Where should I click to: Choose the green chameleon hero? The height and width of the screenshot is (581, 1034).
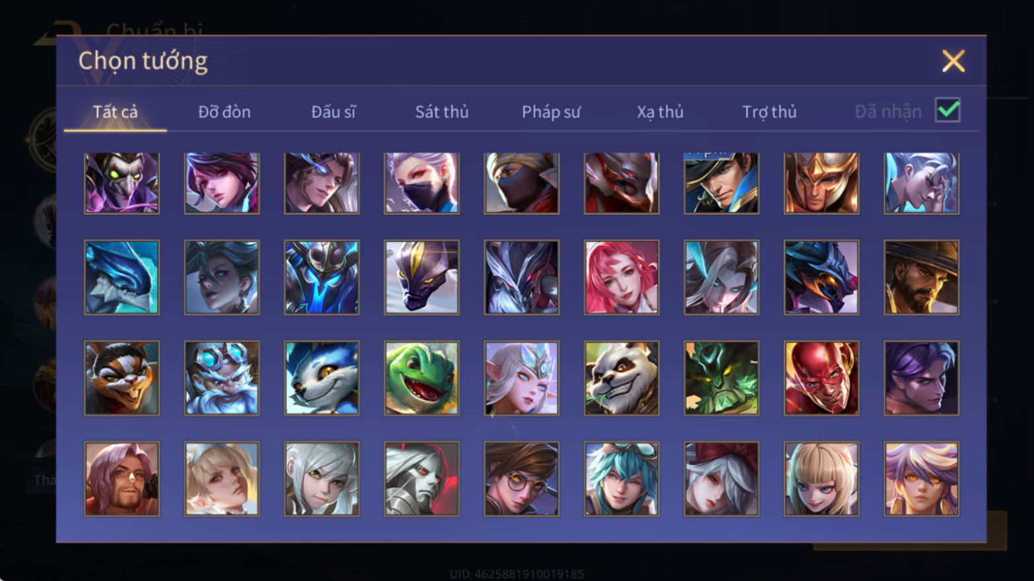pyautogui.click(x=422, y=378)
